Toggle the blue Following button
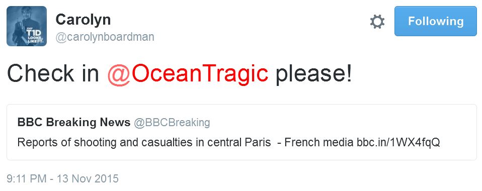This screenshot has width=482, height=191. (436, 21)
